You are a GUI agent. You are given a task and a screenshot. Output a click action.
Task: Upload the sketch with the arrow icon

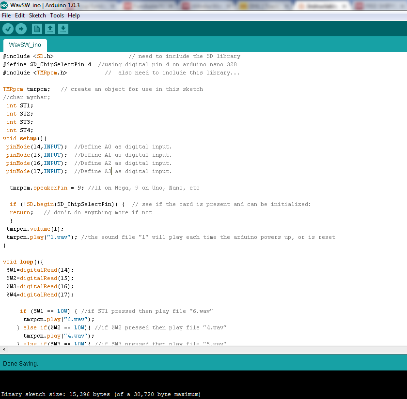[x=21, y=29]
